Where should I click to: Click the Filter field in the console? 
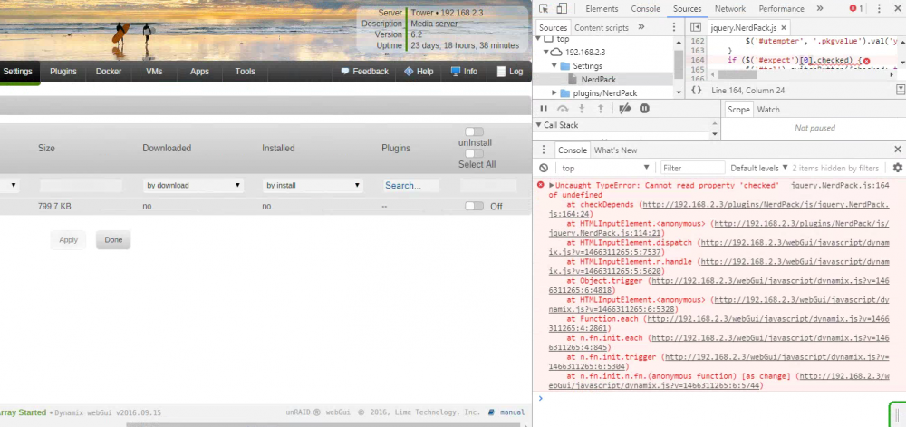coord(692,168)
